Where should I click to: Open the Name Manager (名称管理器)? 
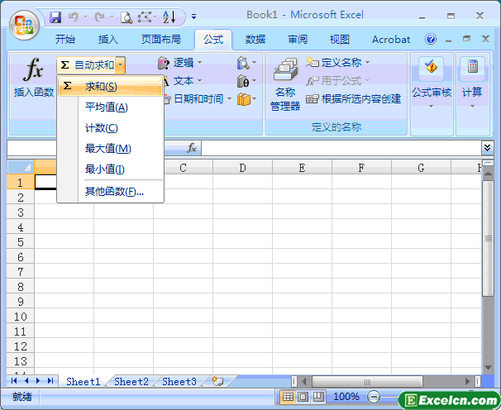click(x=285, y=86)
